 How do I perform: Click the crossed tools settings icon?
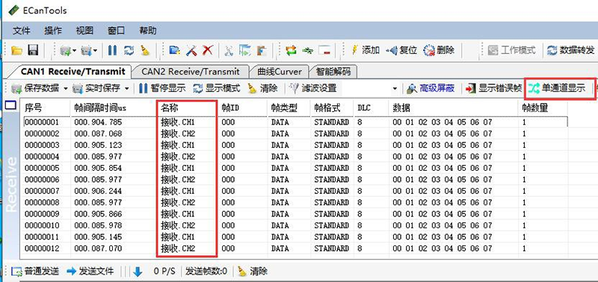(x=191, y=50)
